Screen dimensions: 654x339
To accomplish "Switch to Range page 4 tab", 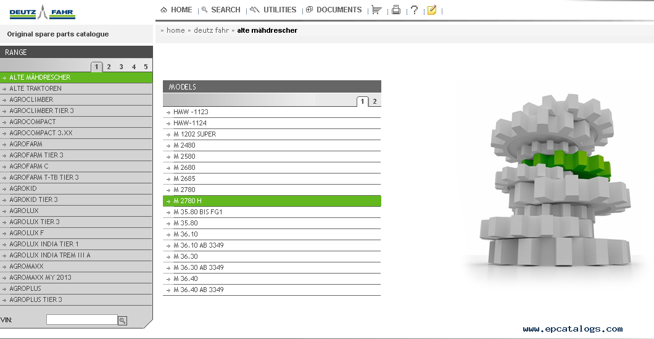I will point(133,67).
